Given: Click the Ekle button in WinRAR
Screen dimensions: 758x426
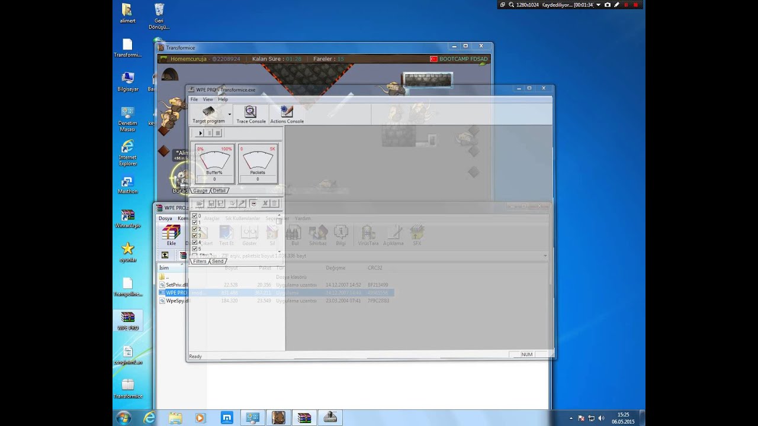Looking at the screenshot, I should 171,235.
